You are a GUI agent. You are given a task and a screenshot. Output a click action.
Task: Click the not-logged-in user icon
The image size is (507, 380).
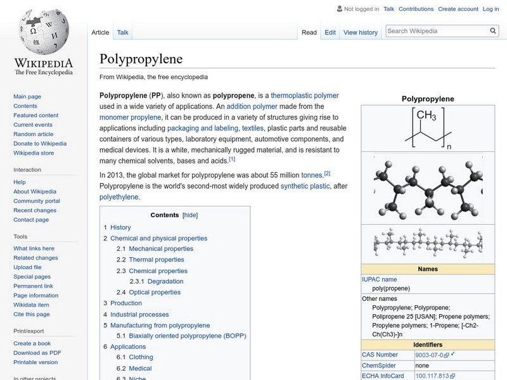click(339, 9)
